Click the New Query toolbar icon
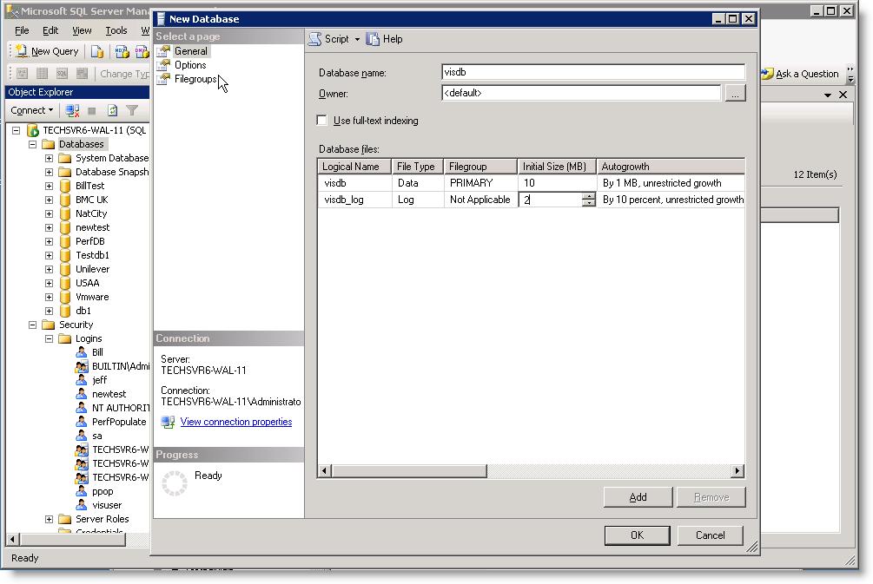This screenshot has height=584, width=873. pos(22,51)
